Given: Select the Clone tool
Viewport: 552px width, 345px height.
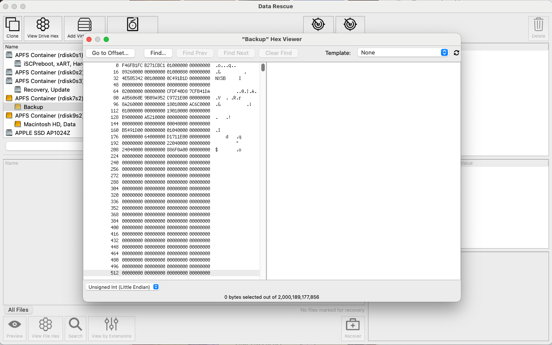Looking at the screenshot, I should [x=12, y=27].
